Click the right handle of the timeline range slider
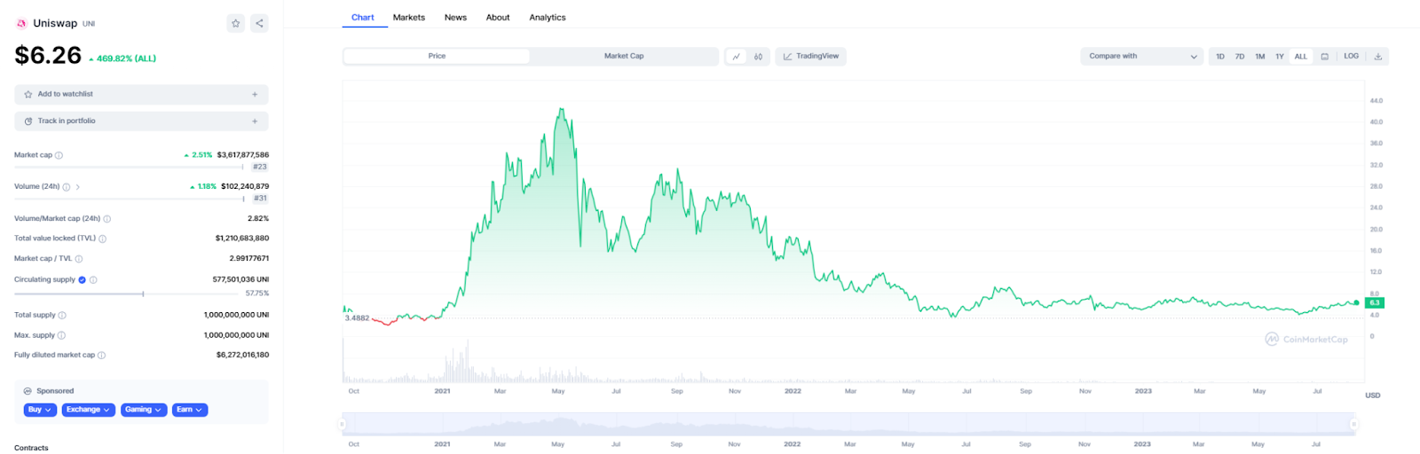This screenshot has height=454, width=1420. 1354,424
